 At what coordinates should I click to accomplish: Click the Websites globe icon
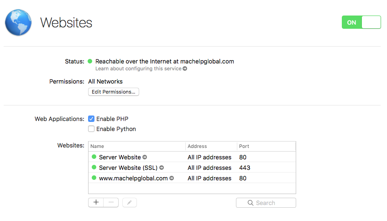point(19,22)
